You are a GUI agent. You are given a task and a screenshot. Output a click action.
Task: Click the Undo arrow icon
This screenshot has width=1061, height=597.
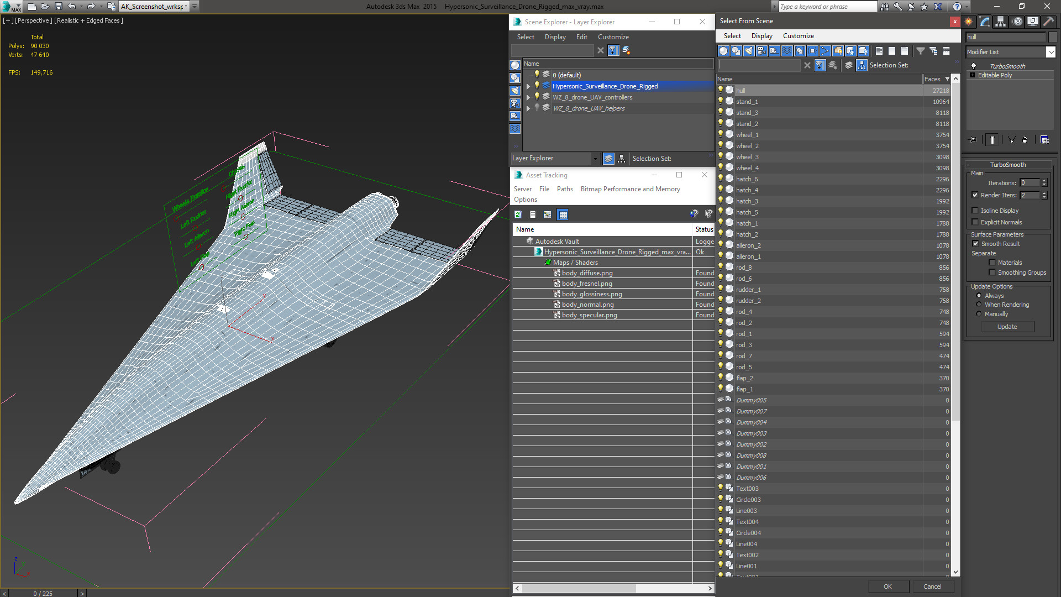71,7
